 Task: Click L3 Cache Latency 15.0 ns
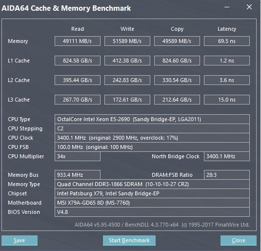[x=227, y=100]
